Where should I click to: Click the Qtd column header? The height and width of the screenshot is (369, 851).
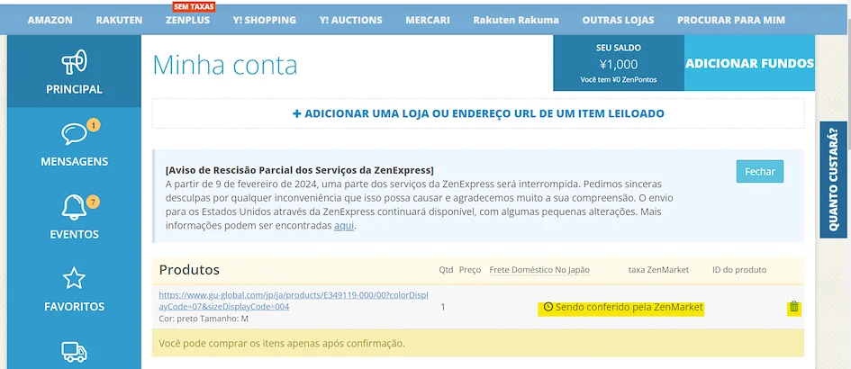click(x=445, y=270)
